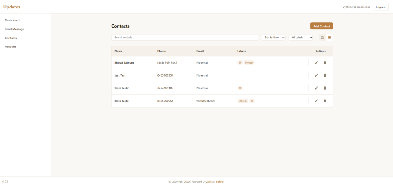
Task: Expand the All Labels filter
Action: 300,38
